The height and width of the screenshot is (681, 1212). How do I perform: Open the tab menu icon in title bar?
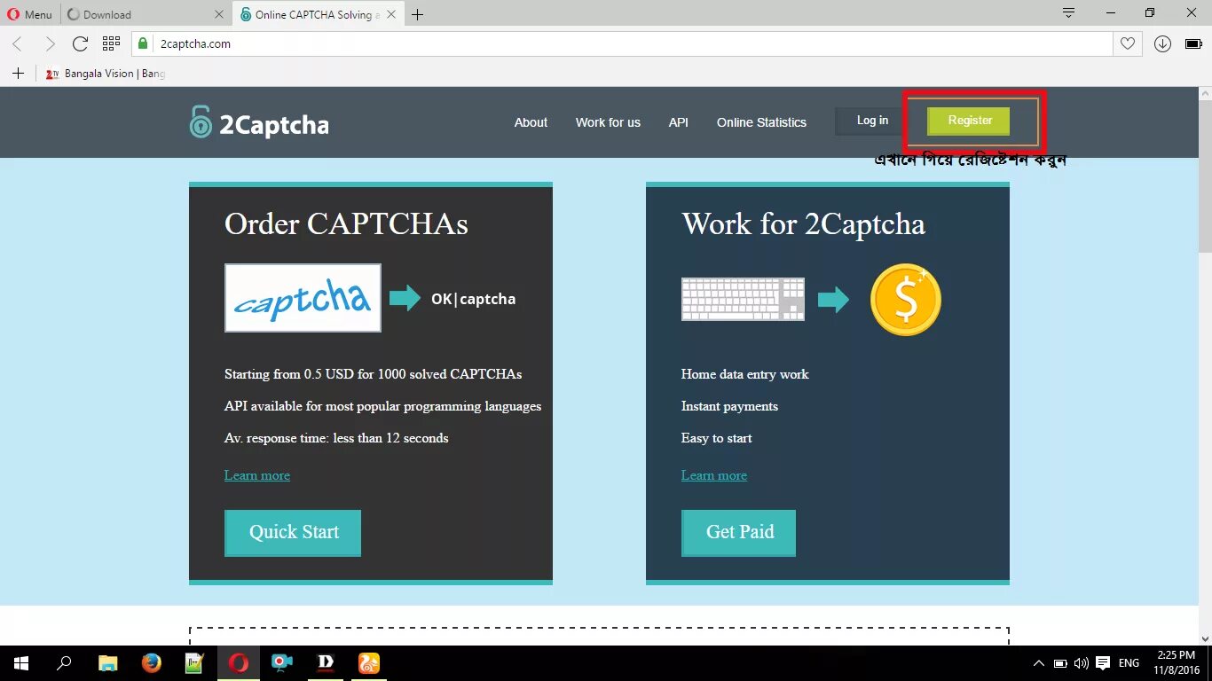(1068, 12)
